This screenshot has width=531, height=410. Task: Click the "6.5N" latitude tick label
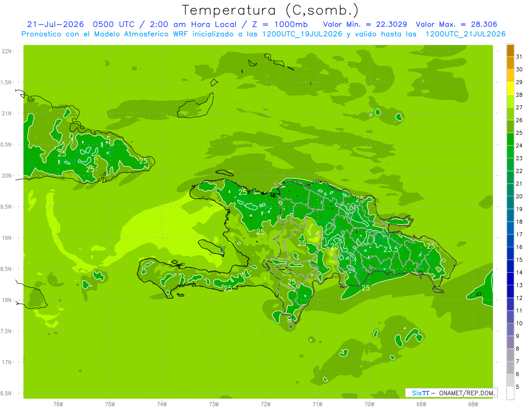click(6, 394)
